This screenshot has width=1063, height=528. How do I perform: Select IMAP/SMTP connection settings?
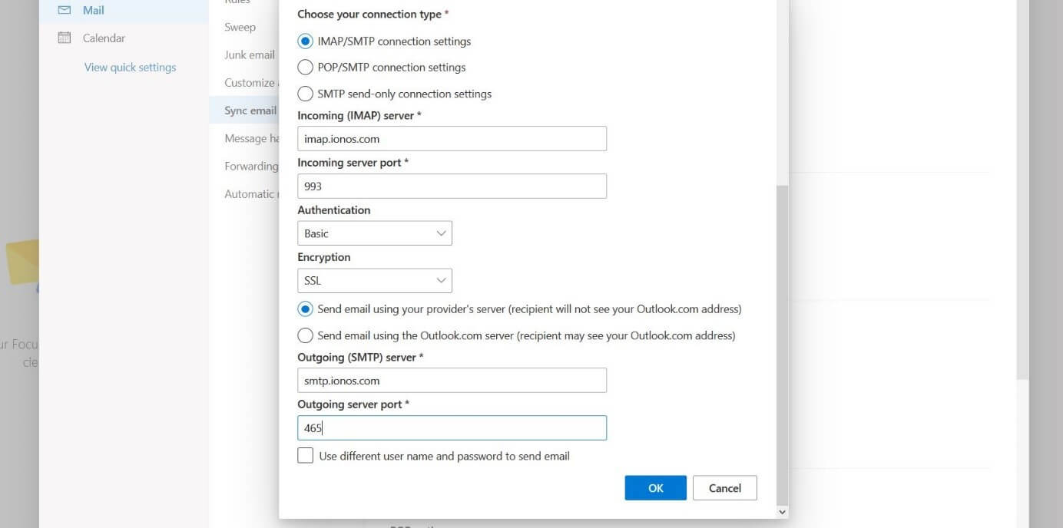click(305, 41)
